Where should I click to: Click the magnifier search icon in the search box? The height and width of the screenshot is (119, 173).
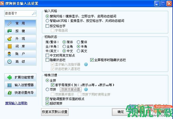point(34,13)
